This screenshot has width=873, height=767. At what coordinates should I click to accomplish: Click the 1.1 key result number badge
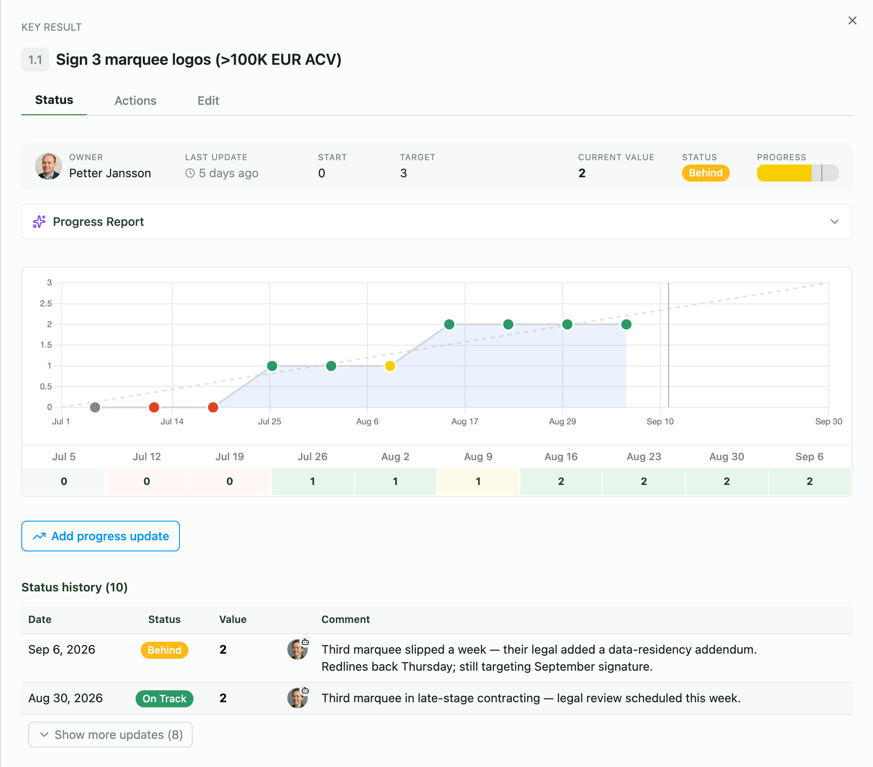click(35, 60)
